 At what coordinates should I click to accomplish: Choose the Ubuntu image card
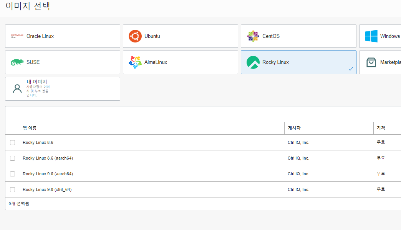181,36
